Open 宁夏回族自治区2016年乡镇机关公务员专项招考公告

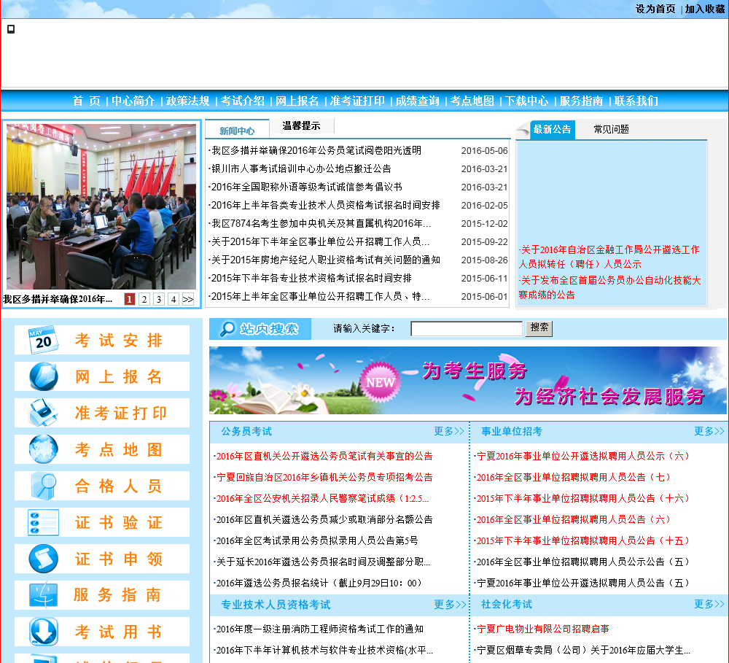[x=324, y=477]
